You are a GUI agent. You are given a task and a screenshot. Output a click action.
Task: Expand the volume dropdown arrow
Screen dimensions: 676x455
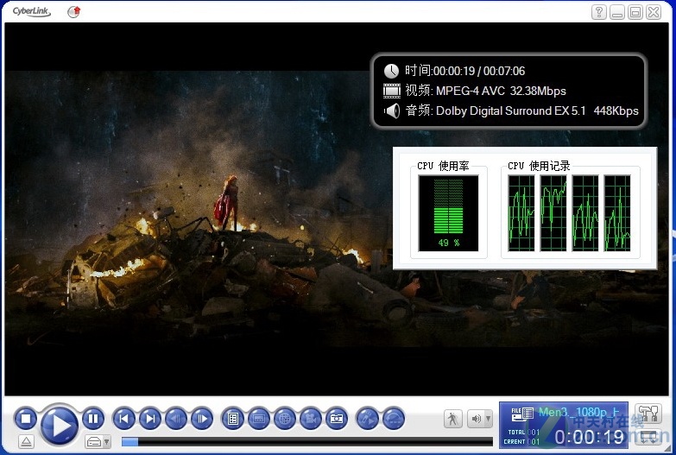(489, 419)
